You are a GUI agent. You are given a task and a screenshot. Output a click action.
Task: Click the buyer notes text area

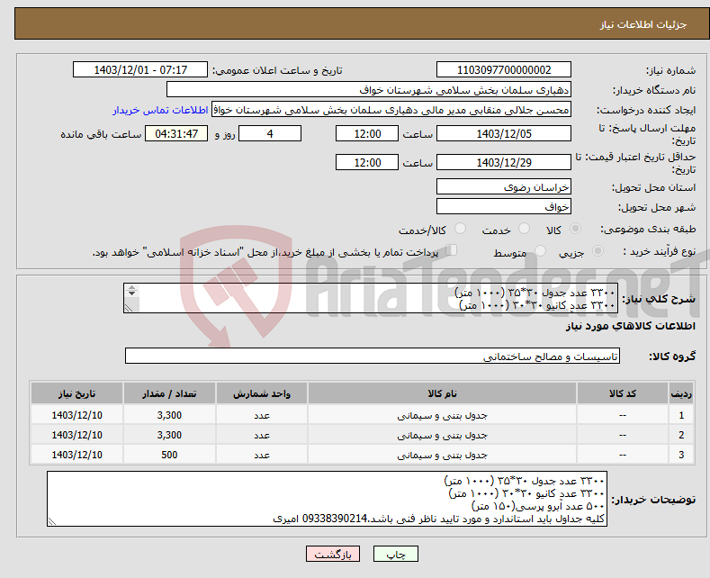(327, 499)
